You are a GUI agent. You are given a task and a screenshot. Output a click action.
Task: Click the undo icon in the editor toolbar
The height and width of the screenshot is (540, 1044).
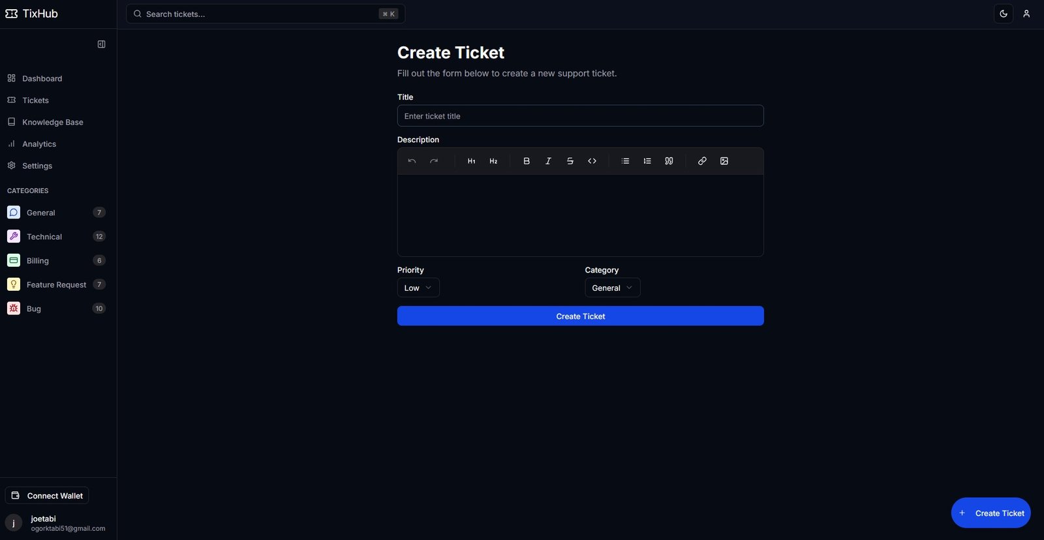pos(412,161)
